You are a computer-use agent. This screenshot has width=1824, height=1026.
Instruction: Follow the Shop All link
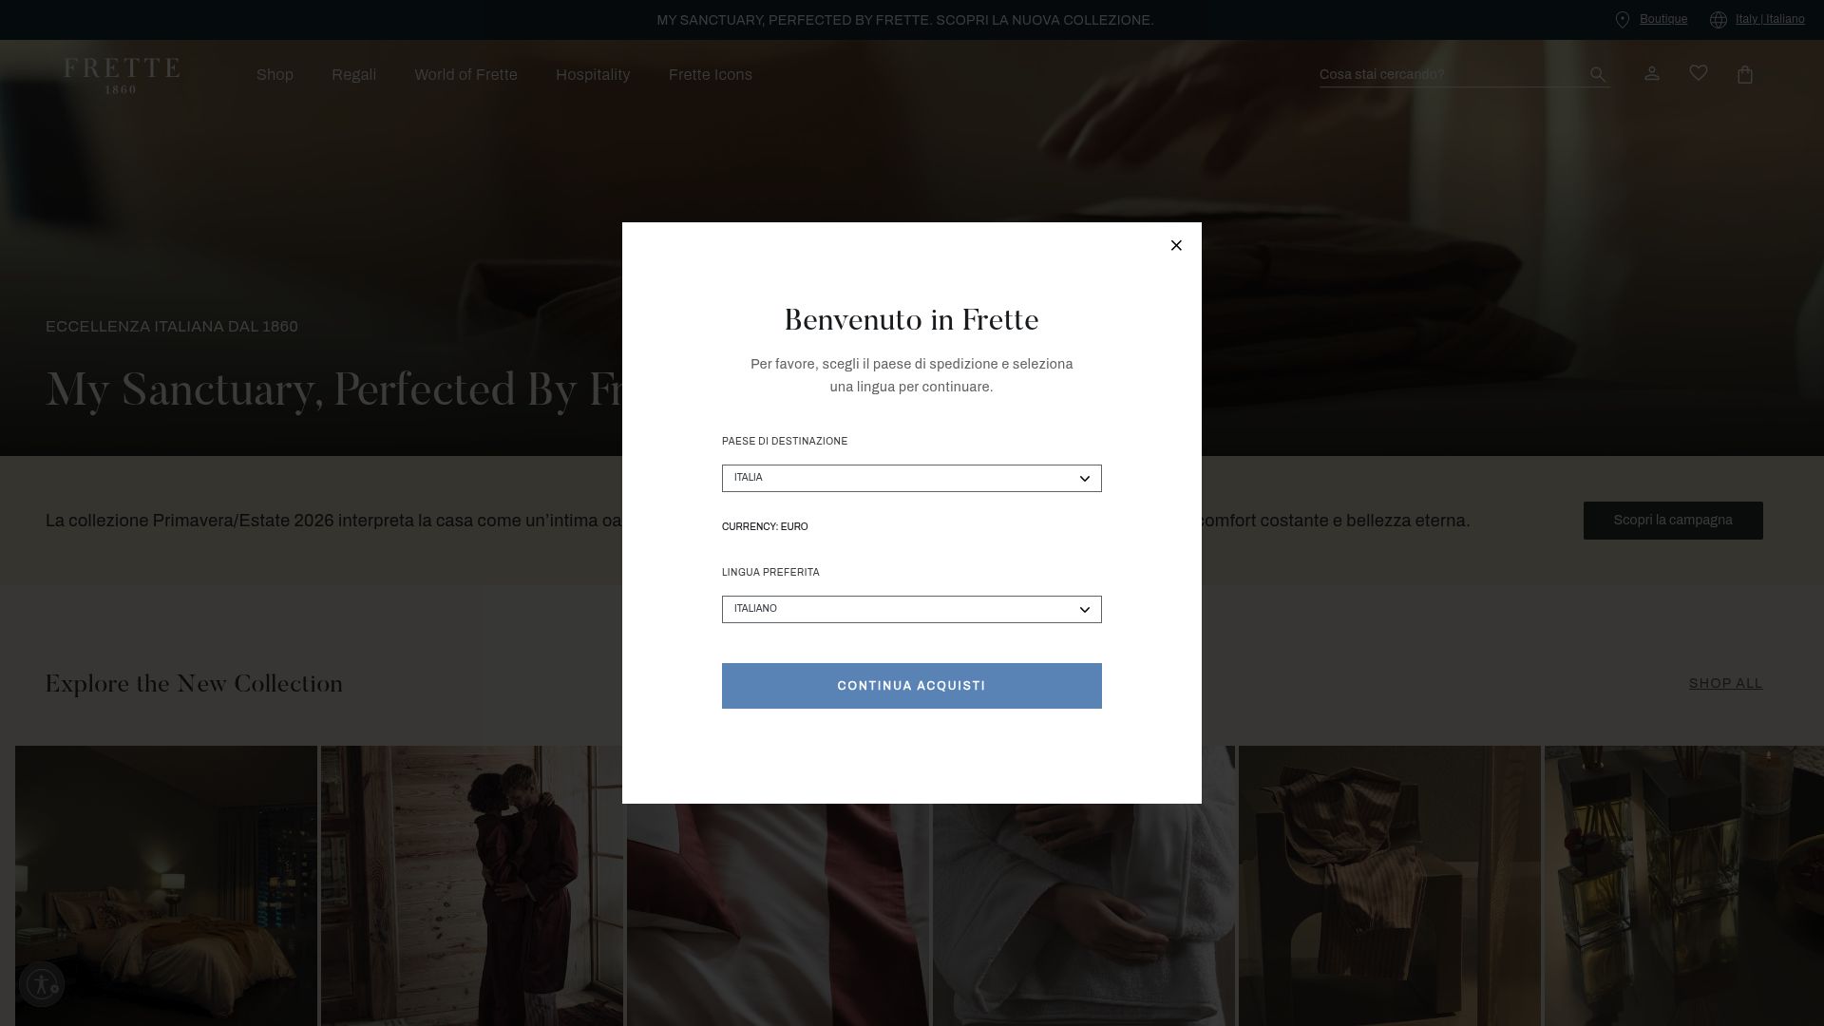pos(1725,684)
